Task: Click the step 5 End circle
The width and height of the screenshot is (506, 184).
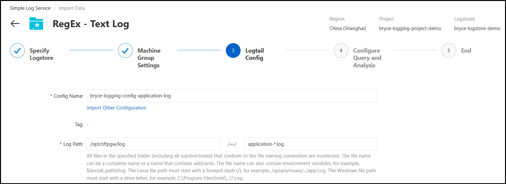Action: click(449, 51)
